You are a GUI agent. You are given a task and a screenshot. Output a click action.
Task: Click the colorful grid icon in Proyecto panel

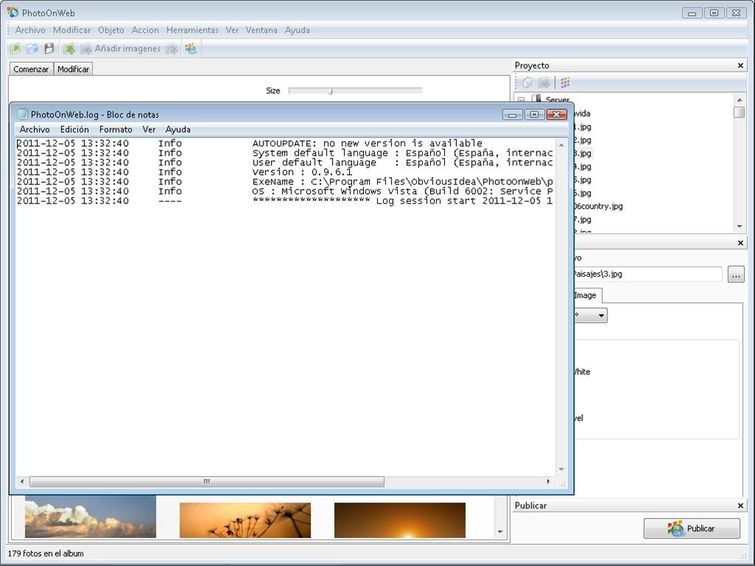coord(565,83)
